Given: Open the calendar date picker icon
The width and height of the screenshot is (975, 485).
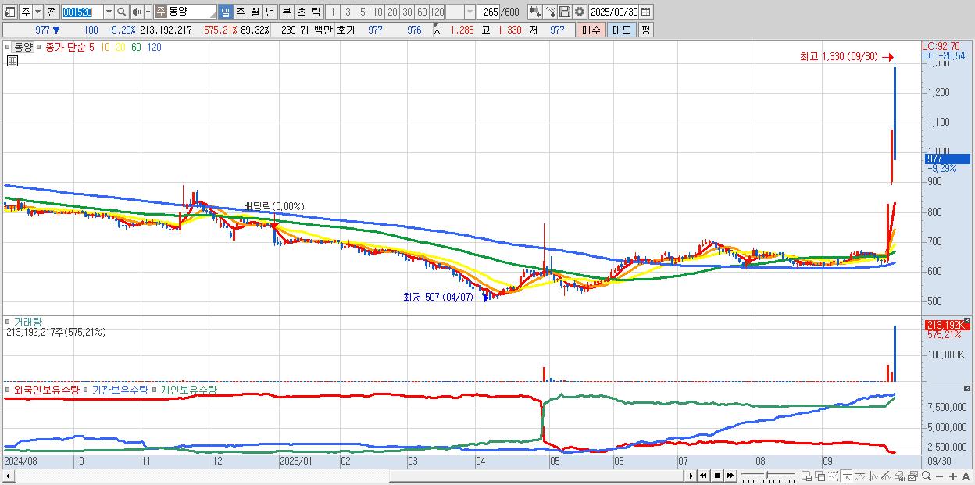Looking at the screenshot, I should pyautogui.click(x=646, y=12).
